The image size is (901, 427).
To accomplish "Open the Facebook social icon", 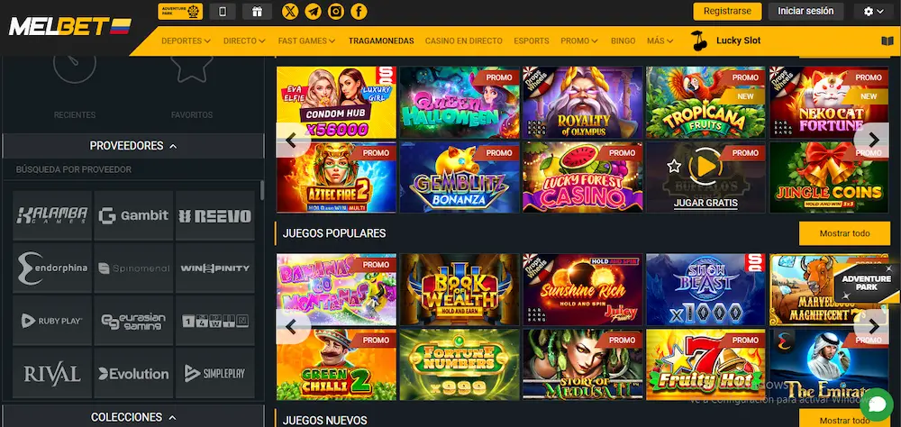I will click(359, 12).
